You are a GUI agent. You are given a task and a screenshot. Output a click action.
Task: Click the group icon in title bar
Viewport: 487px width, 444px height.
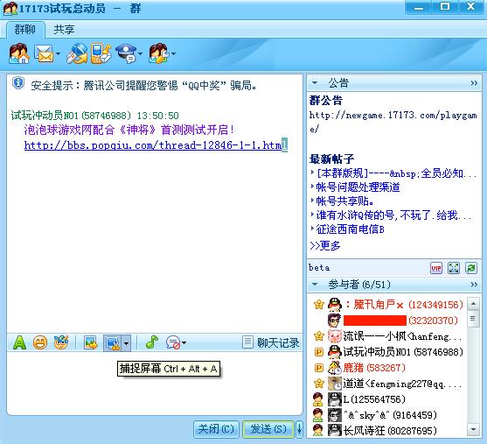10,9
